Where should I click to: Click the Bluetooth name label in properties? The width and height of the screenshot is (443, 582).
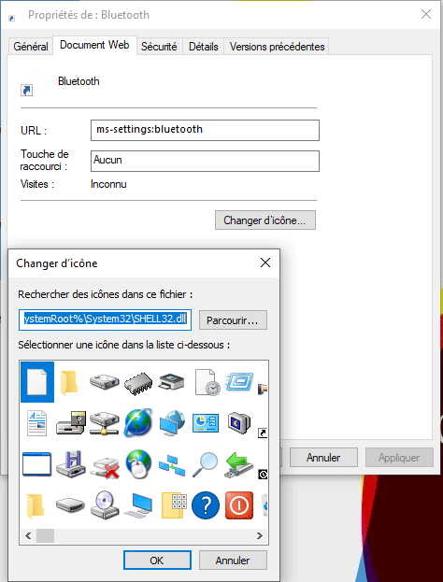79,81
